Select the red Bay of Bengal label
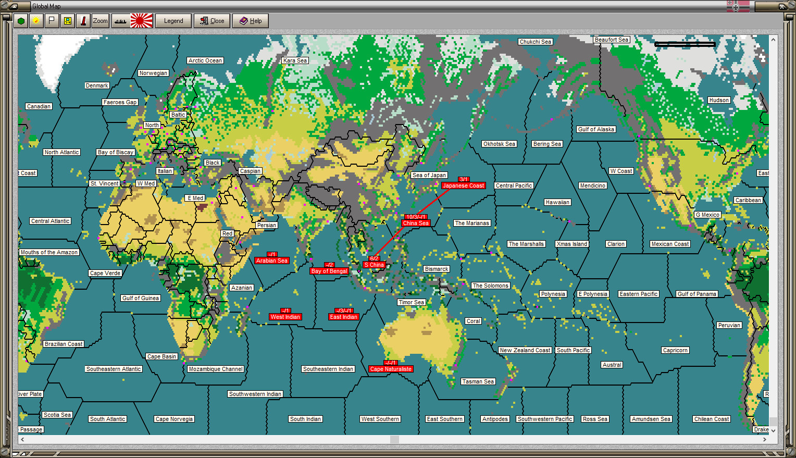 click(x=329, y=271)
